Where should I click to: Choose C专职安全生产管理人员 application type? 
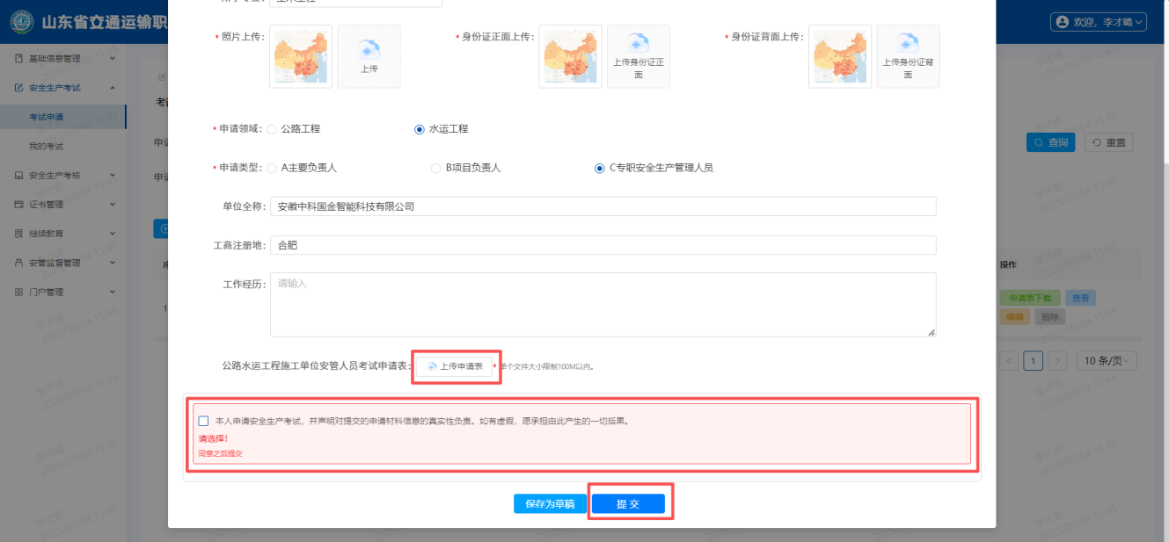click(x=600, y=168)
